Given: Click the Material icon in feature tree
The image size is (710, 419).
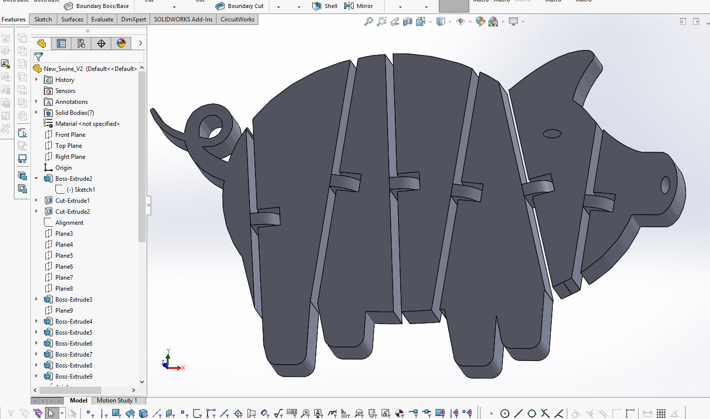Looking at the screenshot, I should click(x=48, y=124).
